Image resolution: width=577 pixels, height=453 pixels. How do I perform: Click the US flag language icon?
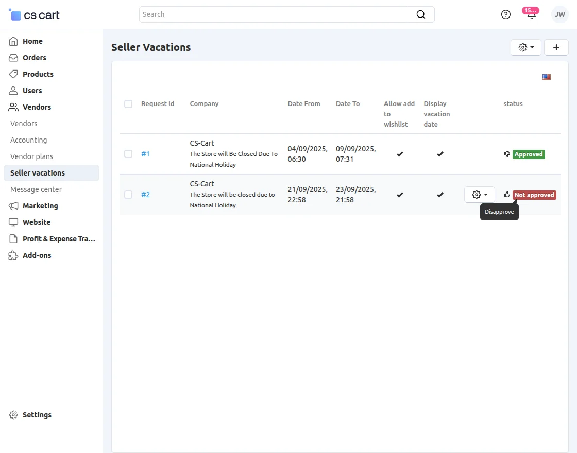pyautogui.click(x=547, y=77)
